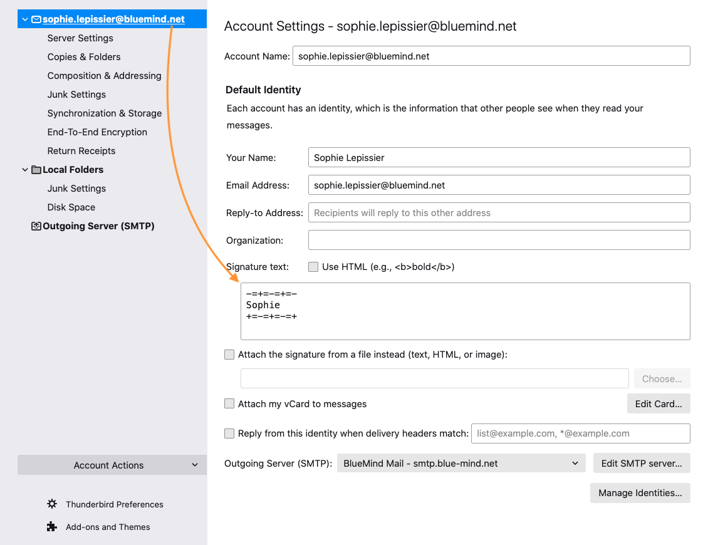Open End-To-End Encryption settings

97,132
